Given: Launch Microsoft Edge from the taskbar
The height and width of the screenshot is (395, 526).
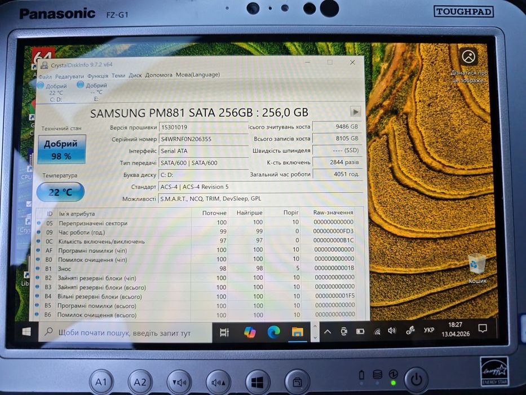Looking at the screenshot, I should point(273,332).
